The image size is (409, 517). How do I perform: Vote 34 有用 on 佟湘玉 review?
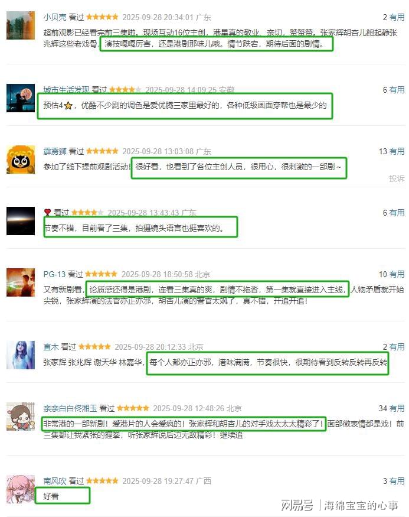tap(391, 408)
